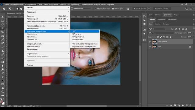Click the foreground color swatch
The image size is (195, 110).
pyautogui.click(x=2, y=102)
